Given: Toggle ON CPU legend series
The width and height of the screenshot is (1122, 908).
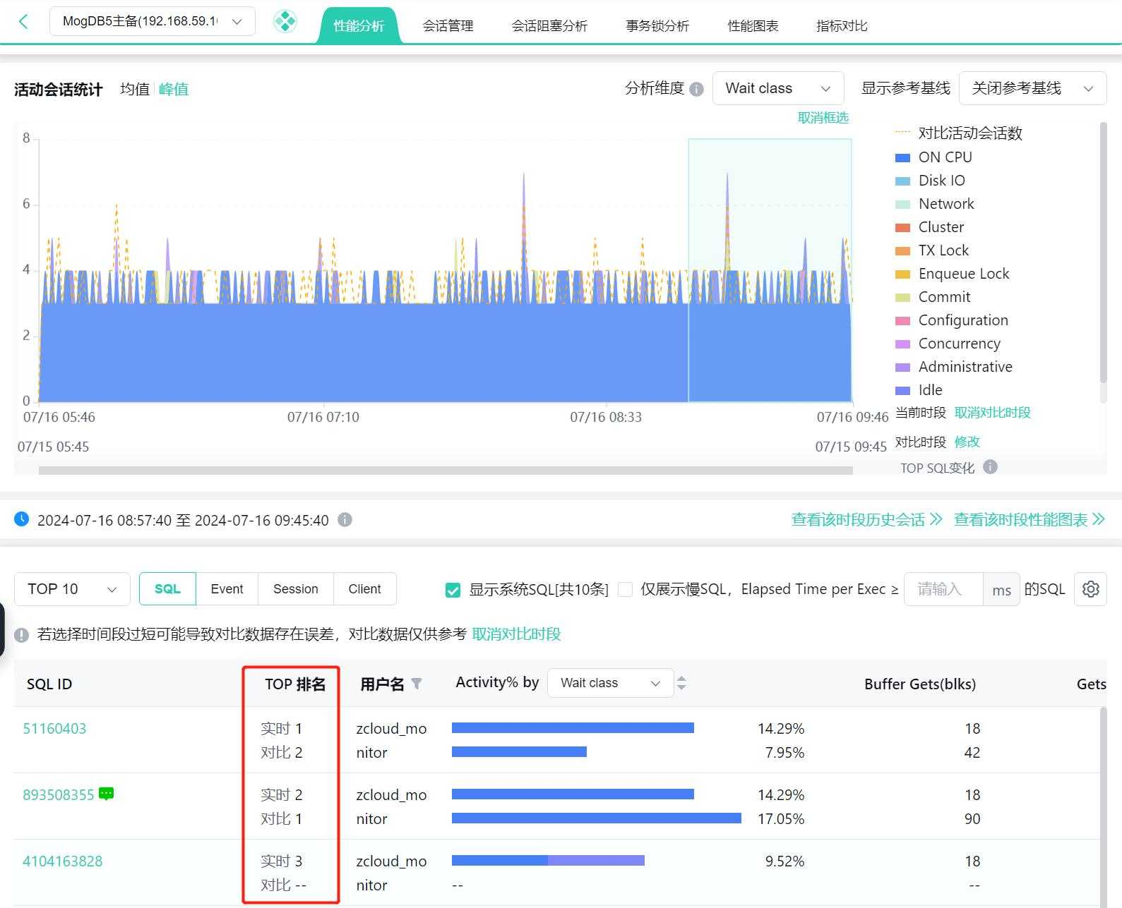Looking at the screenshot, I should 933,157.
